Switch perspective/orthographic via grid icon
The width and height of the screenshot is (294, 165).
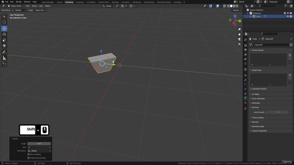[x=239, y=44]
